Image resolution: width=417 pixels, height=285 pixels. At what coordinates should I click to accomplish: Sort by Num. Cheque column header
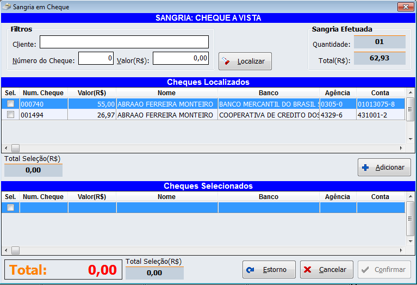(x=43, y=93)
